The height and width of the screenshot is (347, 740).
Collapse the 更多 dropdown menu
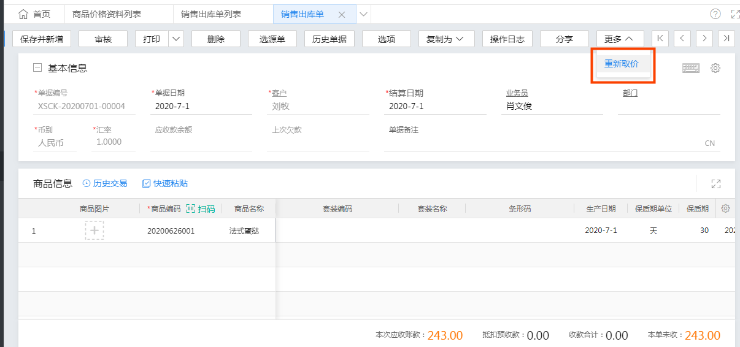point(620,39)
